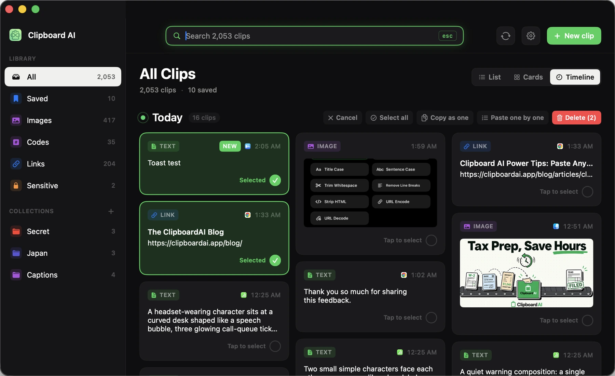Click Finder icon on the 12:51 AM image clip
615x376 pixels.
tap(556, 226)
